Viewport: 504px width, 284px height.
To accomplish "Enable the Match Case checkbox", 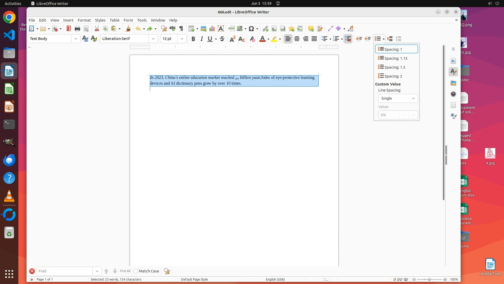I will click(136, 271).
